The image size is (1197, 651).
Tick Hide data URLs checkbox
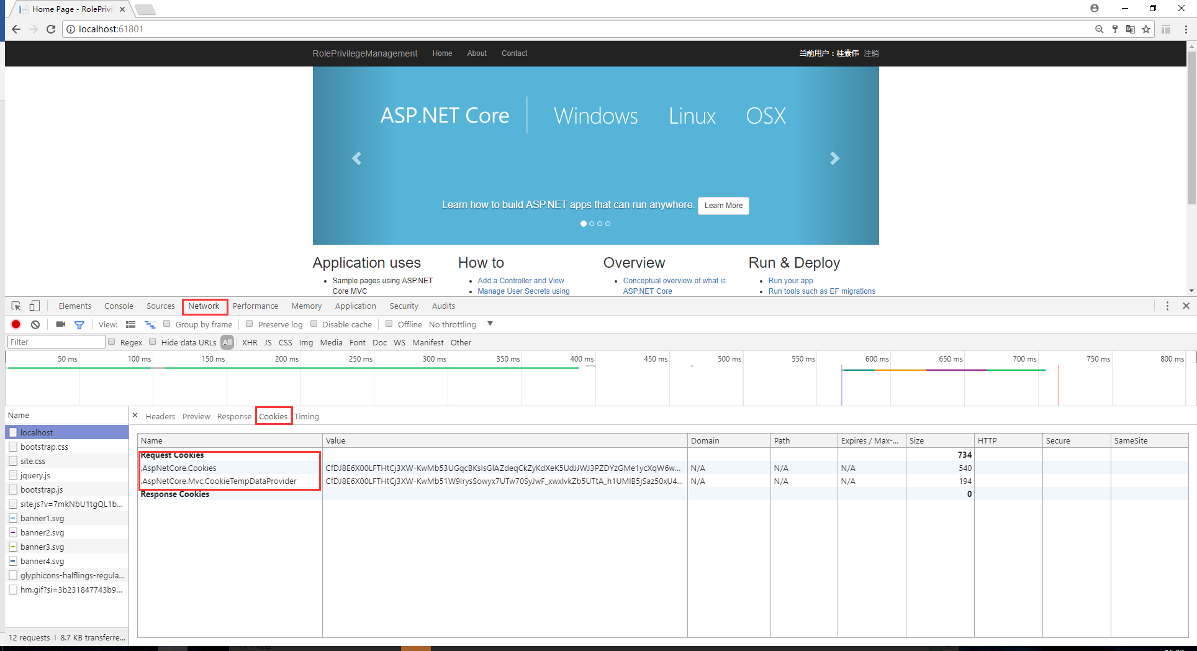pyautogui.click(x=152, y=342)
